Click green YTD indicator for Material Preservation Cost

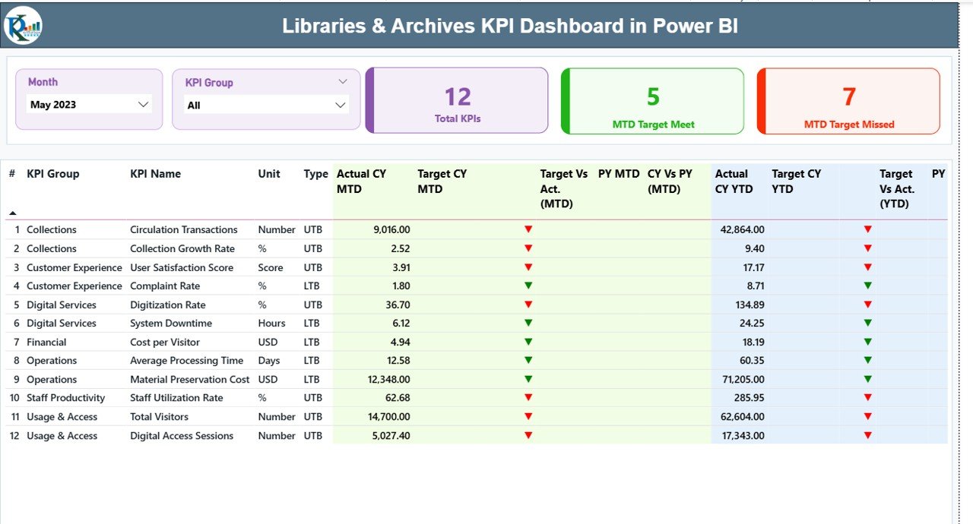point(867,379)
